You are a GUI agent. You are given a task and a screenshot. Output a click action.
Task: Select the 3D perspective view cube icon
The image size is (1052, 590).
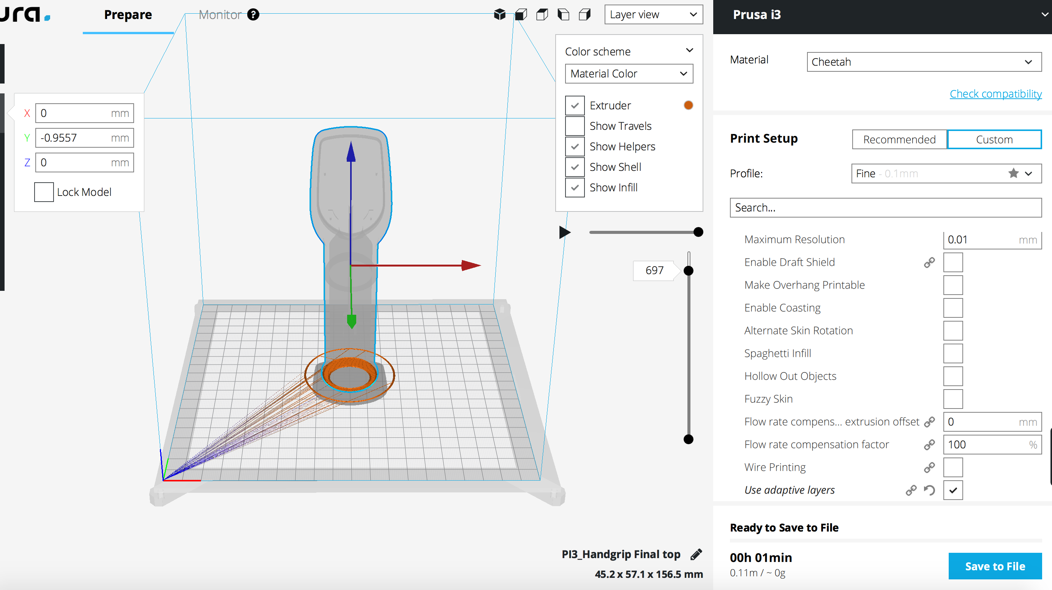499,15
